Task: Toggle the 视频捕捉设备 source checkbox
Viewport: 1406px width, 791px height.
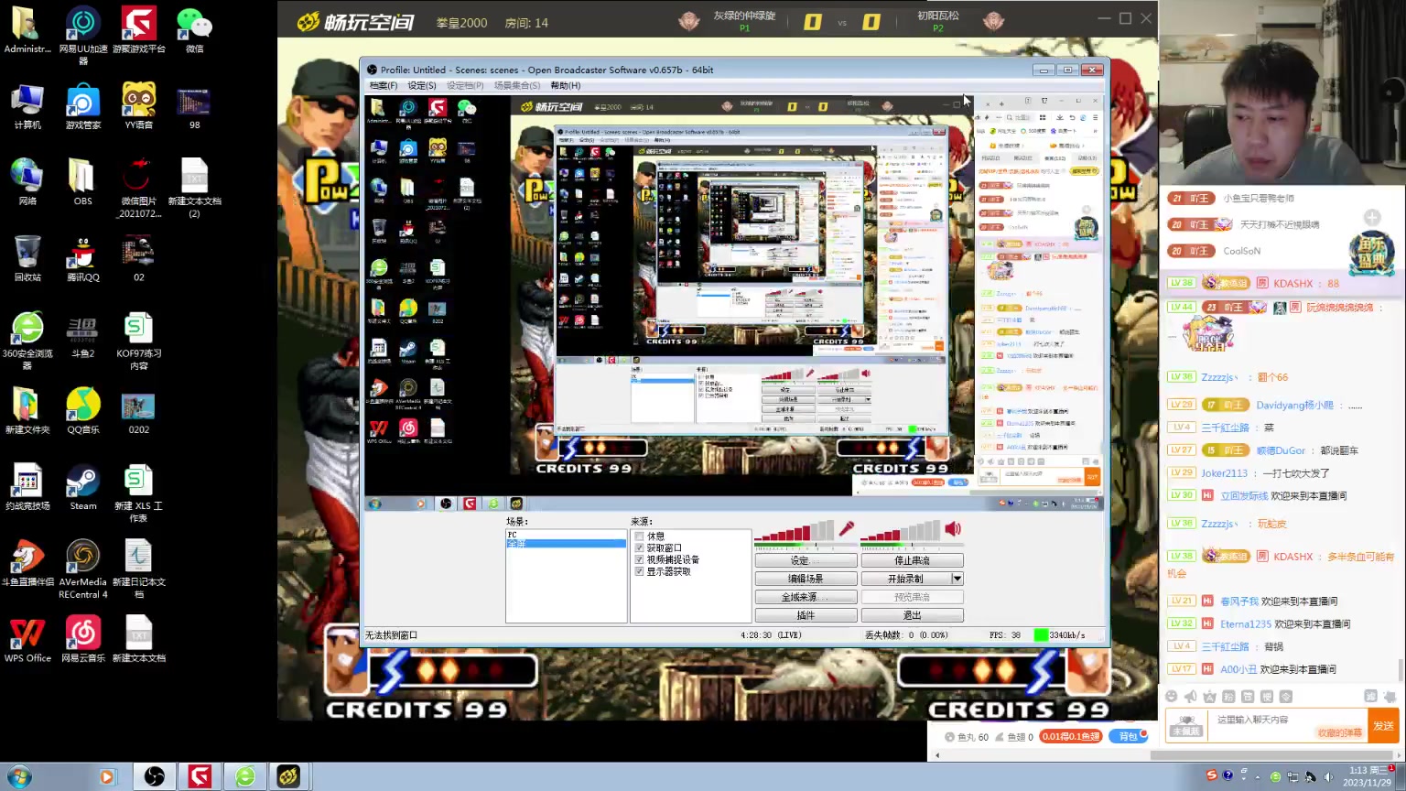Action: pyautogui.click(x=639, y=560)
